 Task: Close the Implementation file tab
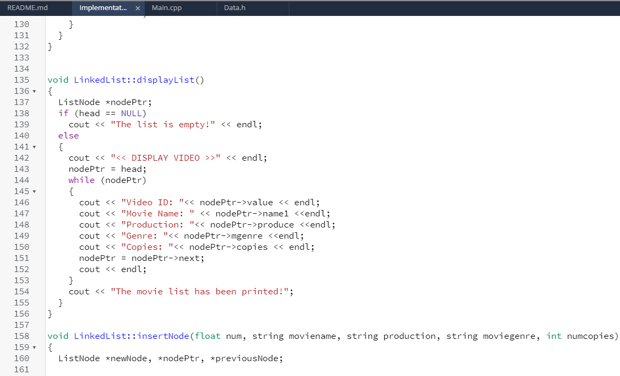coord(137,8)
